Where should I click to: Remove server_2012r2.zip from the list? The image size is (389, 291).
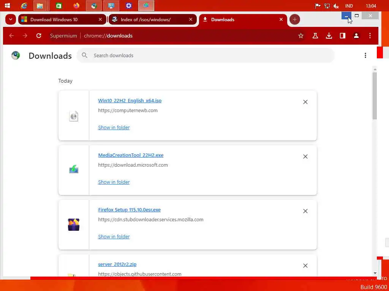[305, 266]
